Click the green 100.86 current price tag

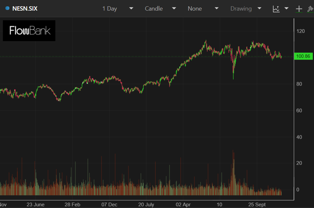(x=303, y=56)
